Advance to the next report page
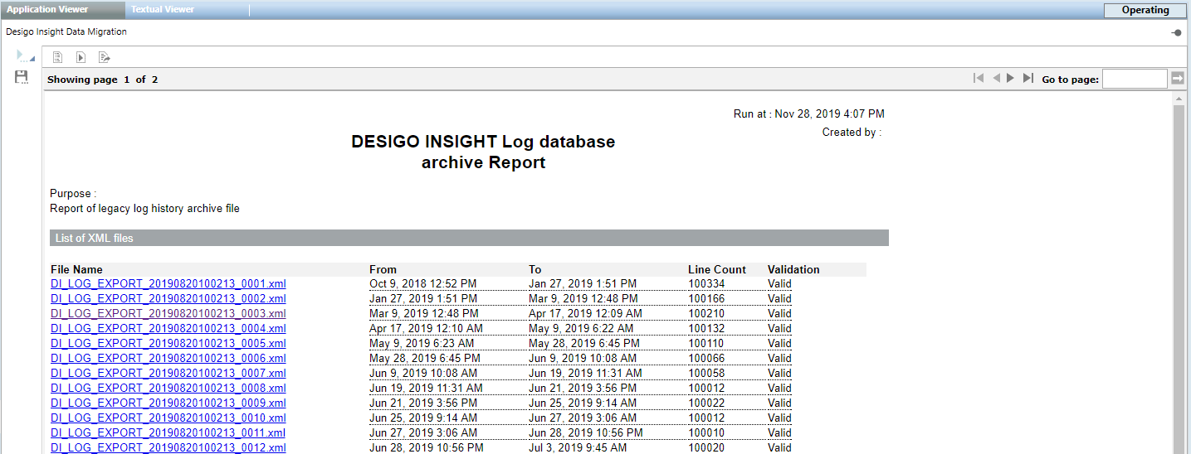Viewport: 1191px width, 454px height. (1010, 78)
